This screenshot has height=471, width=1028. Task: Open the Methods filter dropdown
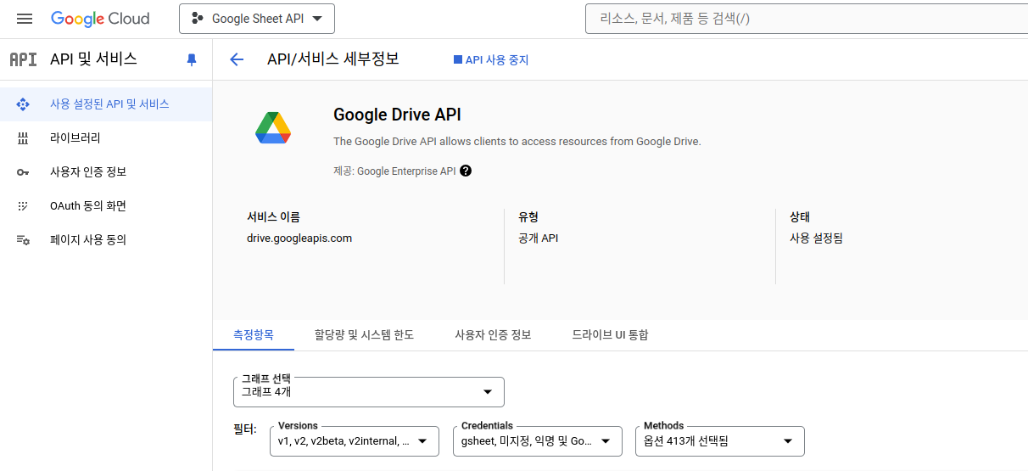pos(719,441)
